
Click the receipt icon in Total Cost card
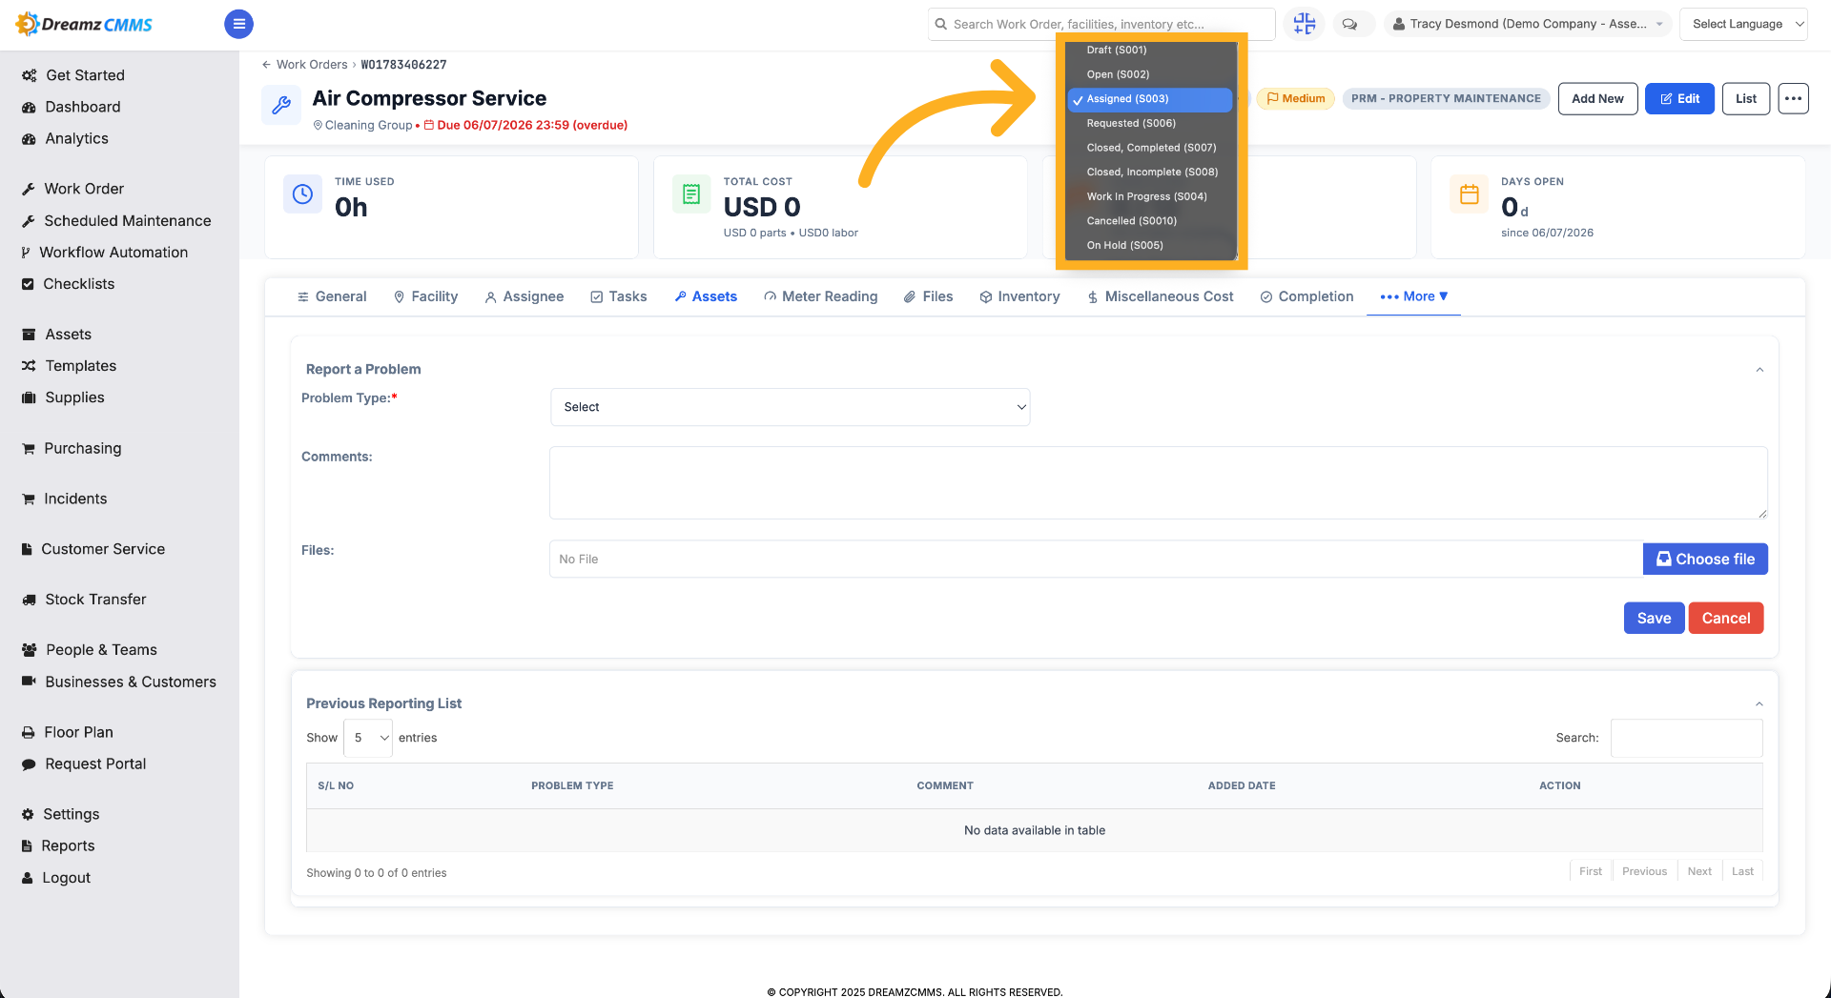691,194
